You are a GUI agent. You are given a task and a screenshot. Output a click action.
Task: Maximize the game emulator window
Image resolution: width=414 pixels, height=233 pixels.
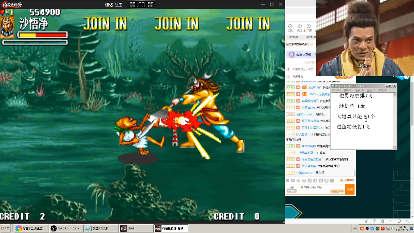(272, 5)
